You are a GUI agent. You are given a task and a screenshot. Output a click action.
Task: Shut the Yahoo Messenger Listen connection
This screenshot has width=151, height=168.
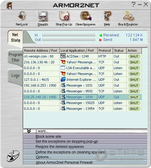[x=134, y=74]
